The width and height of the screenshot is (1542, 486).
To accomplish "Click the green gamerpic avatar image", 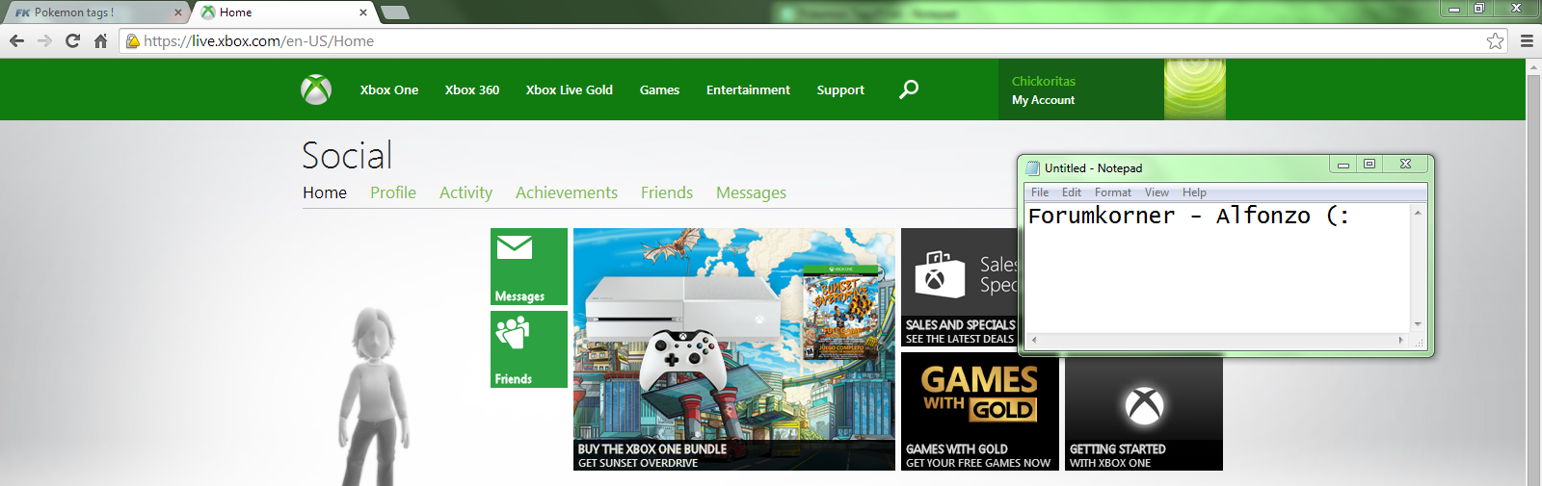I will click(x=1195, y=90).
